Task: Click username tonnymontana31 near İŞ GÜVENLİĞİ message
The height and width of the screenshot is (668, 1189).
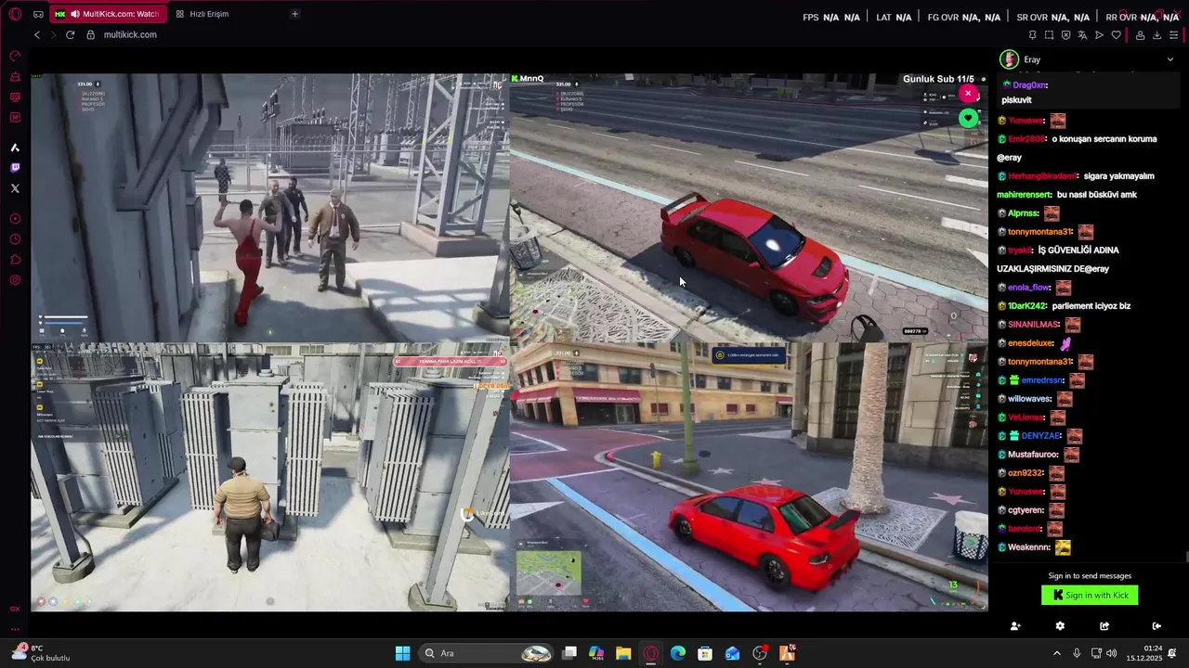Action: tap(1039, 232)
